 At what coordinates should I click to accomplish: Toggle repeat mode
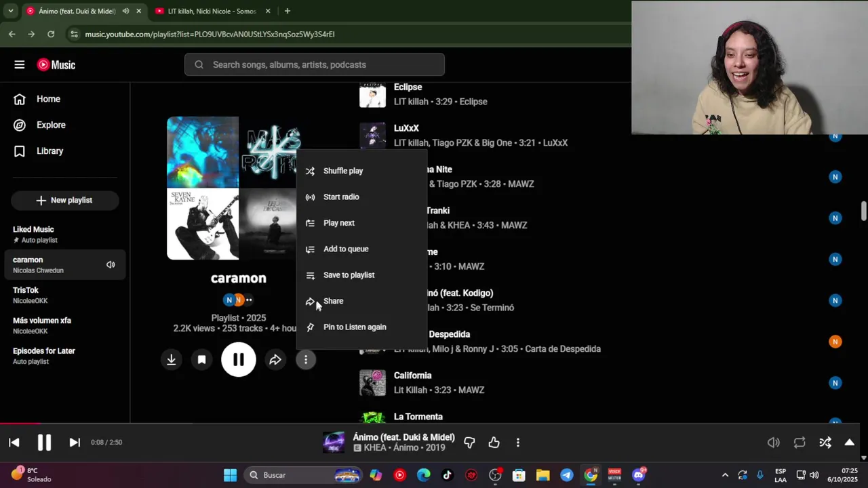coord(800,443)
